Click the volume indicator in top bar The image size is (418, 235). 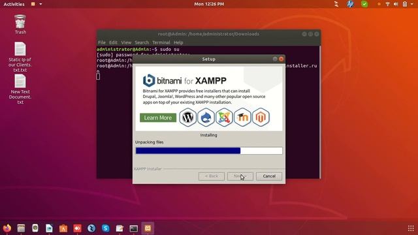[396, 4]
